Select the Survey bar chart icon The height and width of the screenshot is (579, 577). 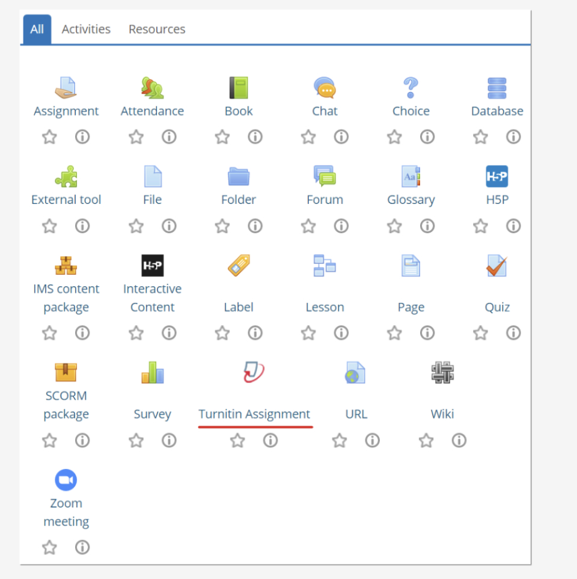point(153,372)
